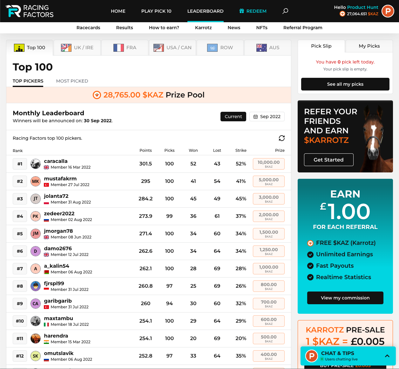The height and width of the screenshot is (369, 399).
Task: Open caracalla's username link
Action: point(56,161)
